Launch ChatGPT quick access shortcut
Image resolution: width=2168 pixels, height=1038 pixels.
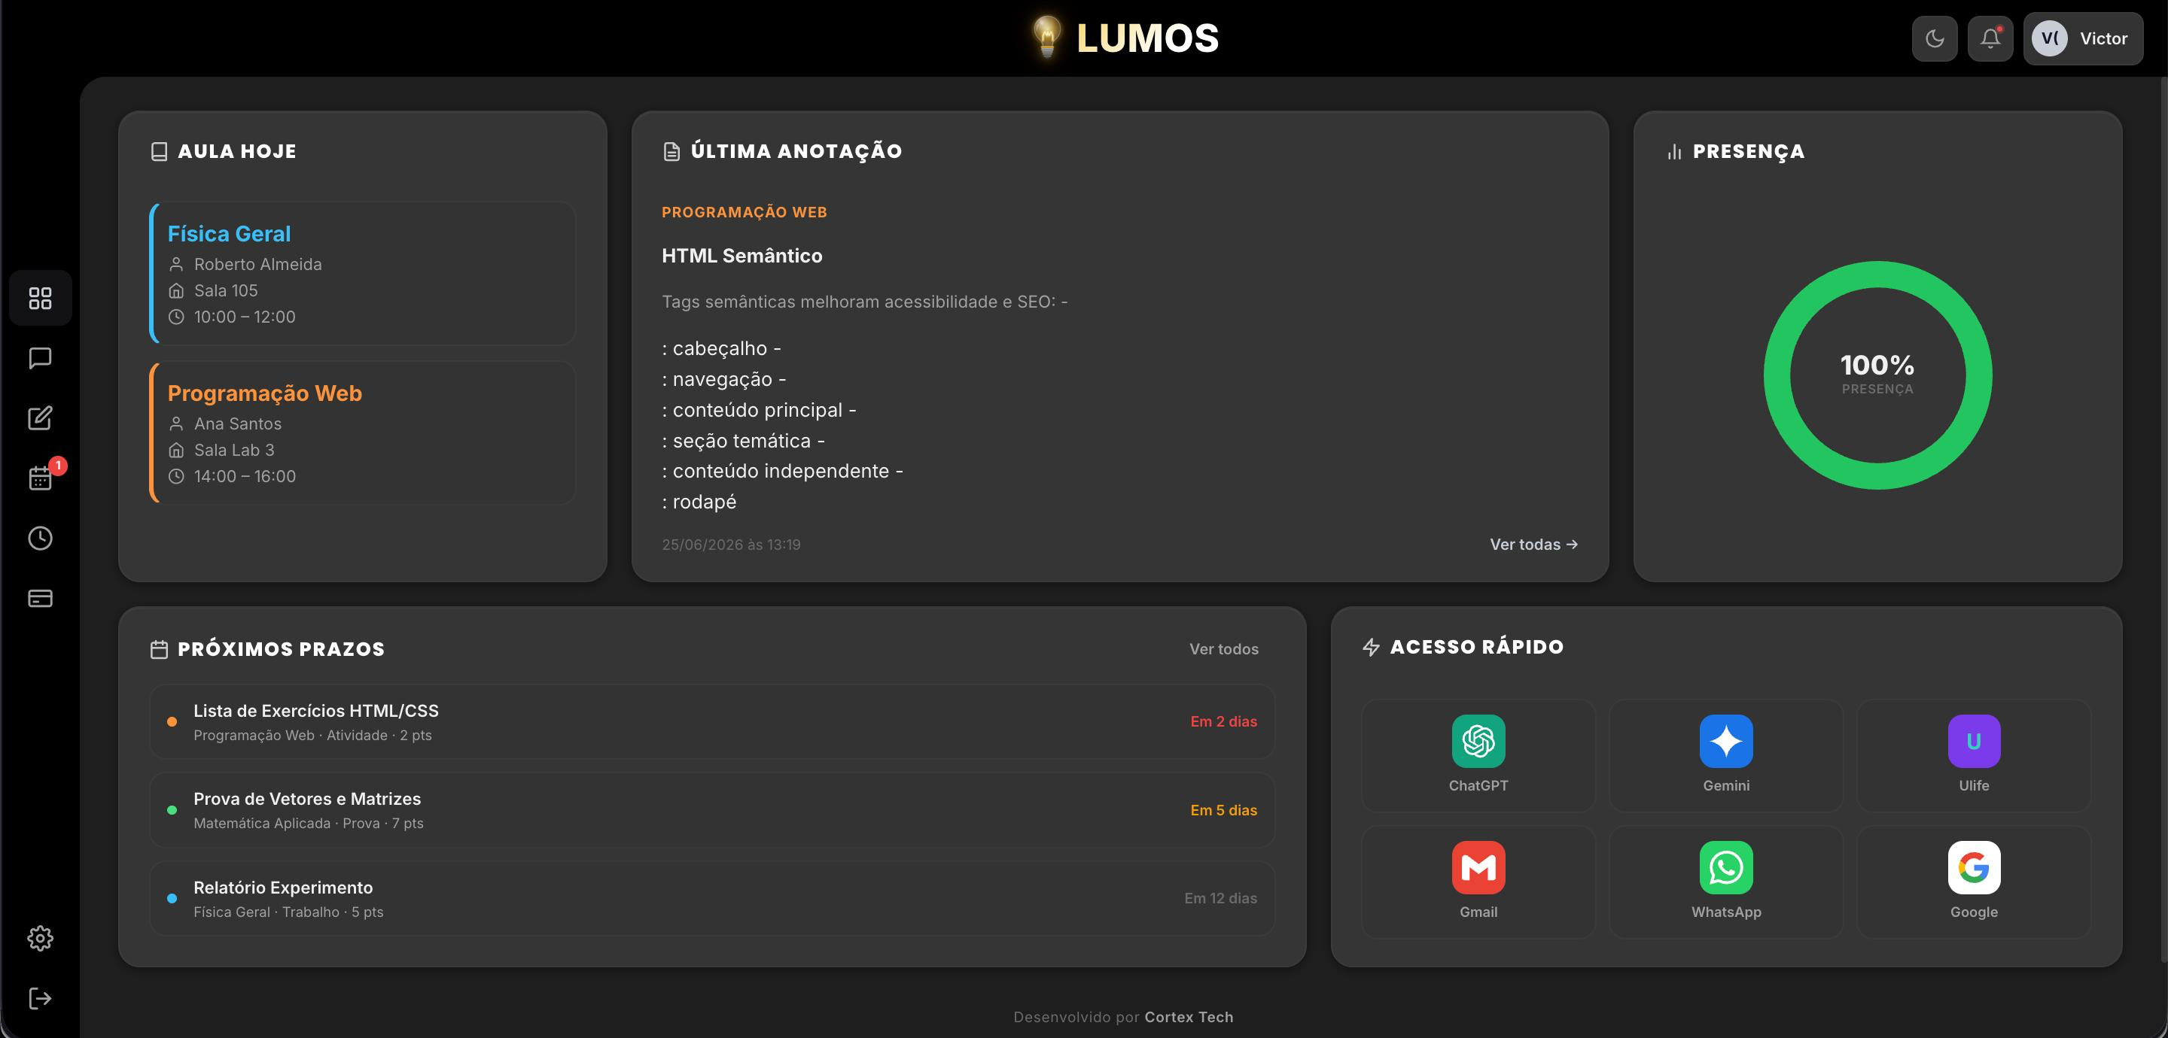pyautogui.click(x=1478, y=755)
